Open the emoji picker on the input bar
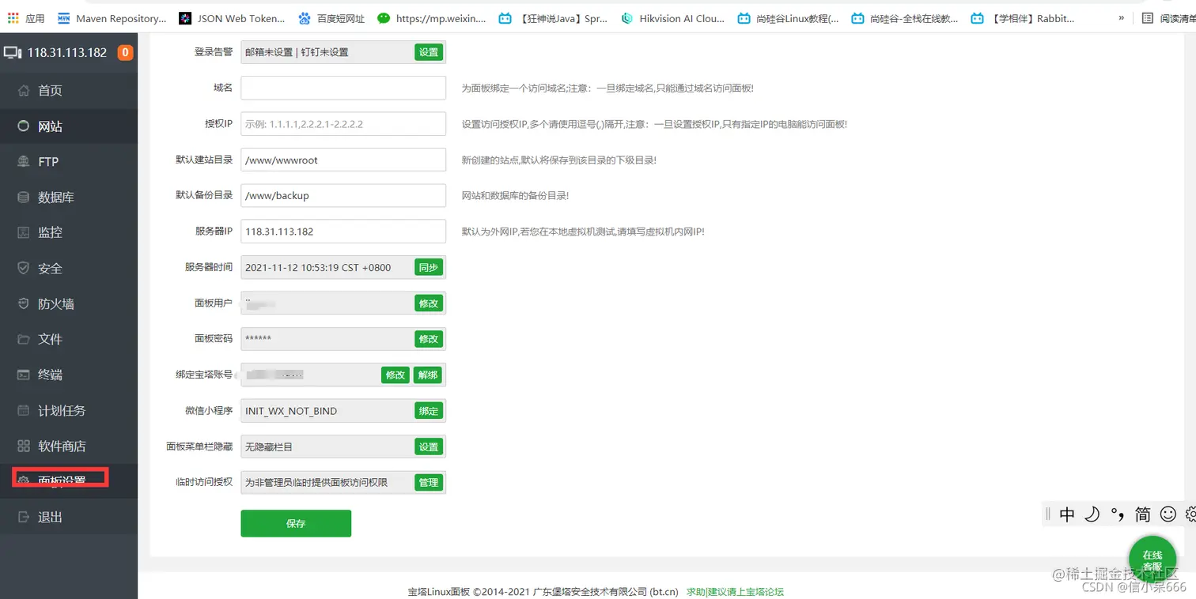 point(1168,514)
